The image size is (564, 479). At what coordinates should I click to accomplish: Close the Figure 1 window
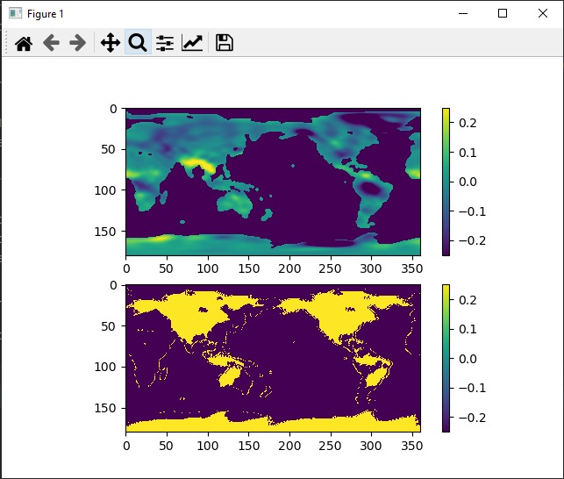(543, 13)
